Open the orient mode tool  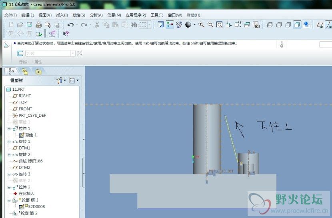[179, 25]
